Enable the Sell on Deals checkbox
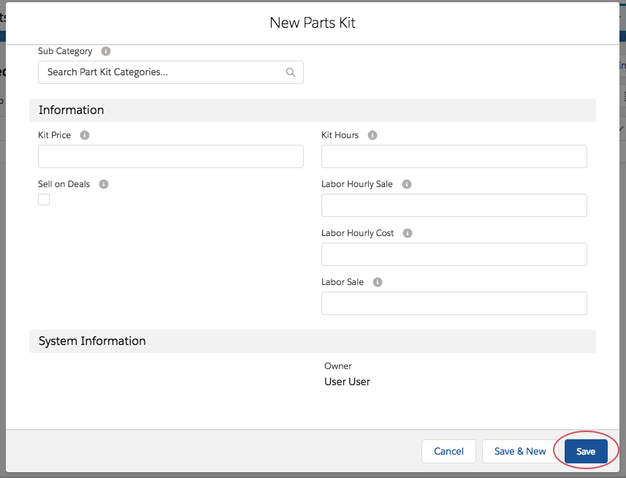626x478 pixels. pyautogui.click(x=44, y=200)
